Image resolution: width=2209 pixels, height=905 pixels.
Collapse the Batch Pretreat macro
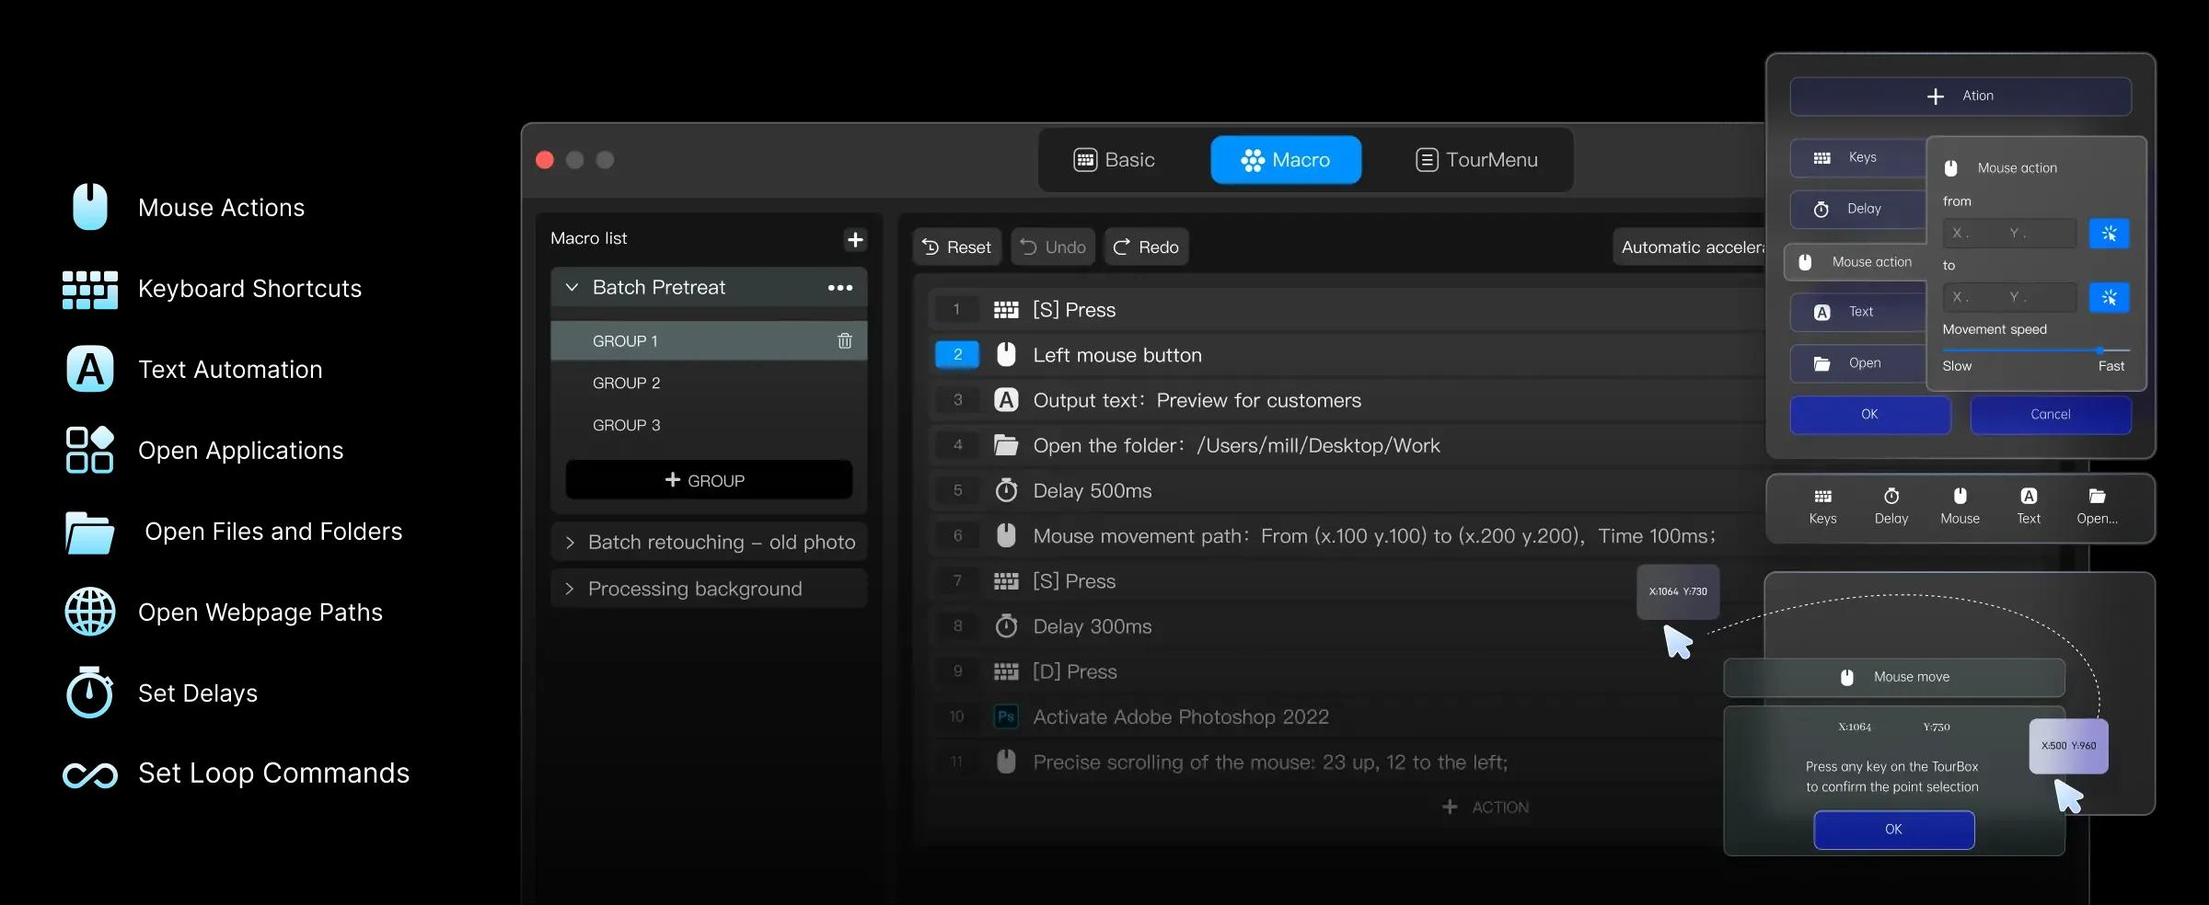click(x=572, y=288)
